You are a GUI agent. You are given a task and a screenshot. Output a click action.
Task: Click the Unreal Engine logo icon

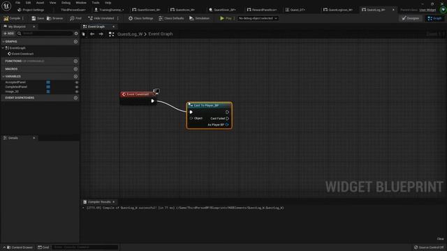[x=6, y=6]
